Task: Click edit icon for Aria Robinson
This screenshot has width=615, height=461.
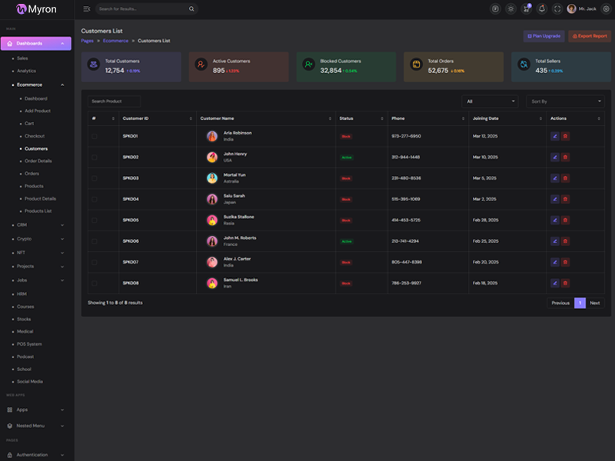Action: (x=555, y=136)
